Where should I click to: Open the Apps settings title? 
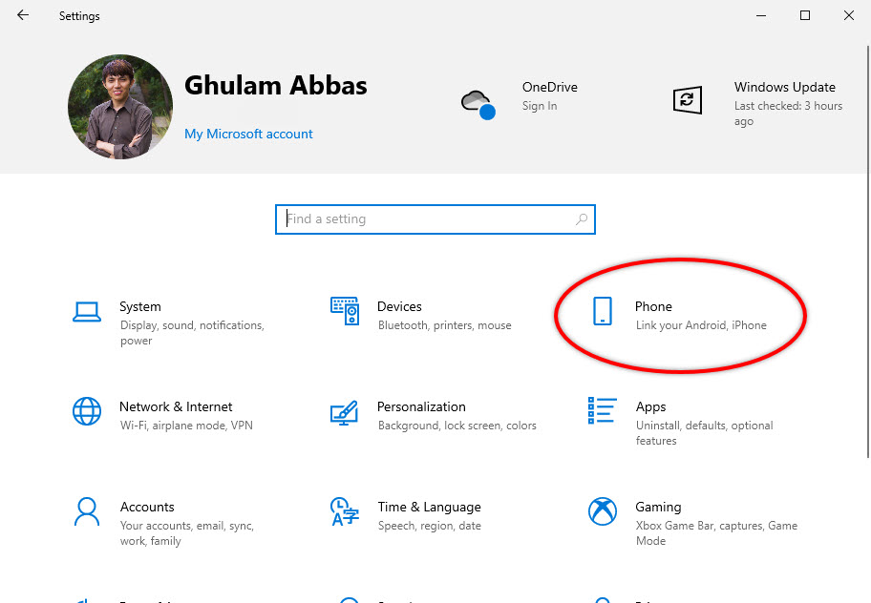[650, 407]
